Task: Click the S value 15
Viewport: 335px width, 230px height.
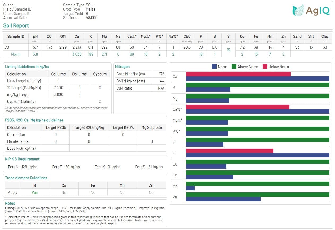Action: (x=228, y=50)
